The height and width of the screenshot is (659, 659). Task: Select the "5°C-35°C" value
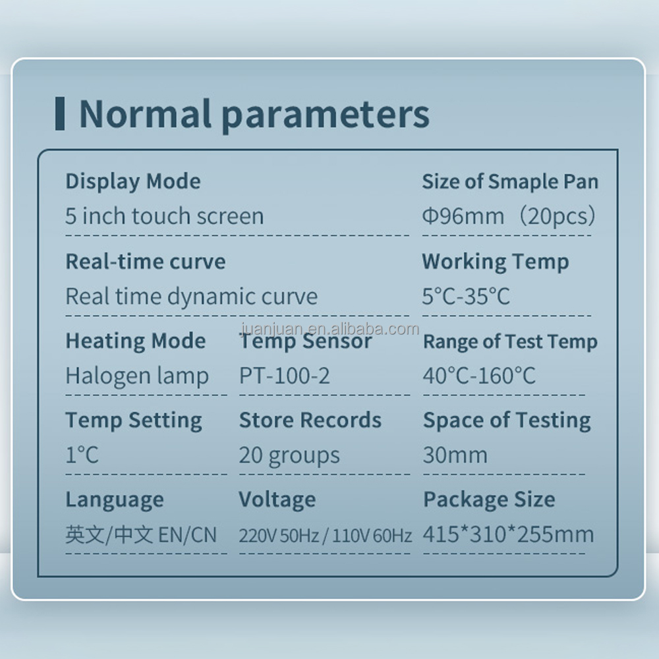(x=466, y=297)
